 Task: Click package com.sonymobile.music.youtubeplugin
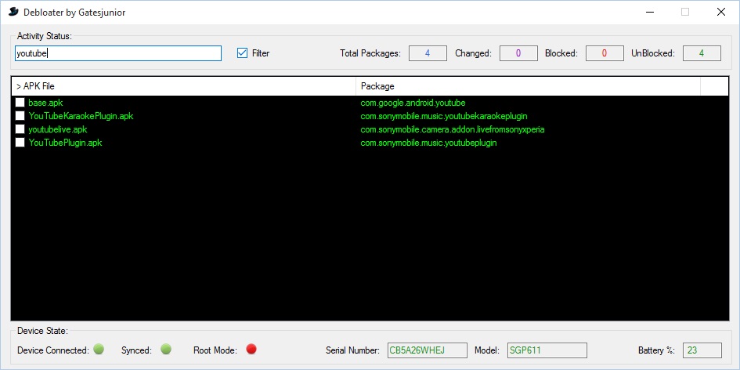pos(428,142)
